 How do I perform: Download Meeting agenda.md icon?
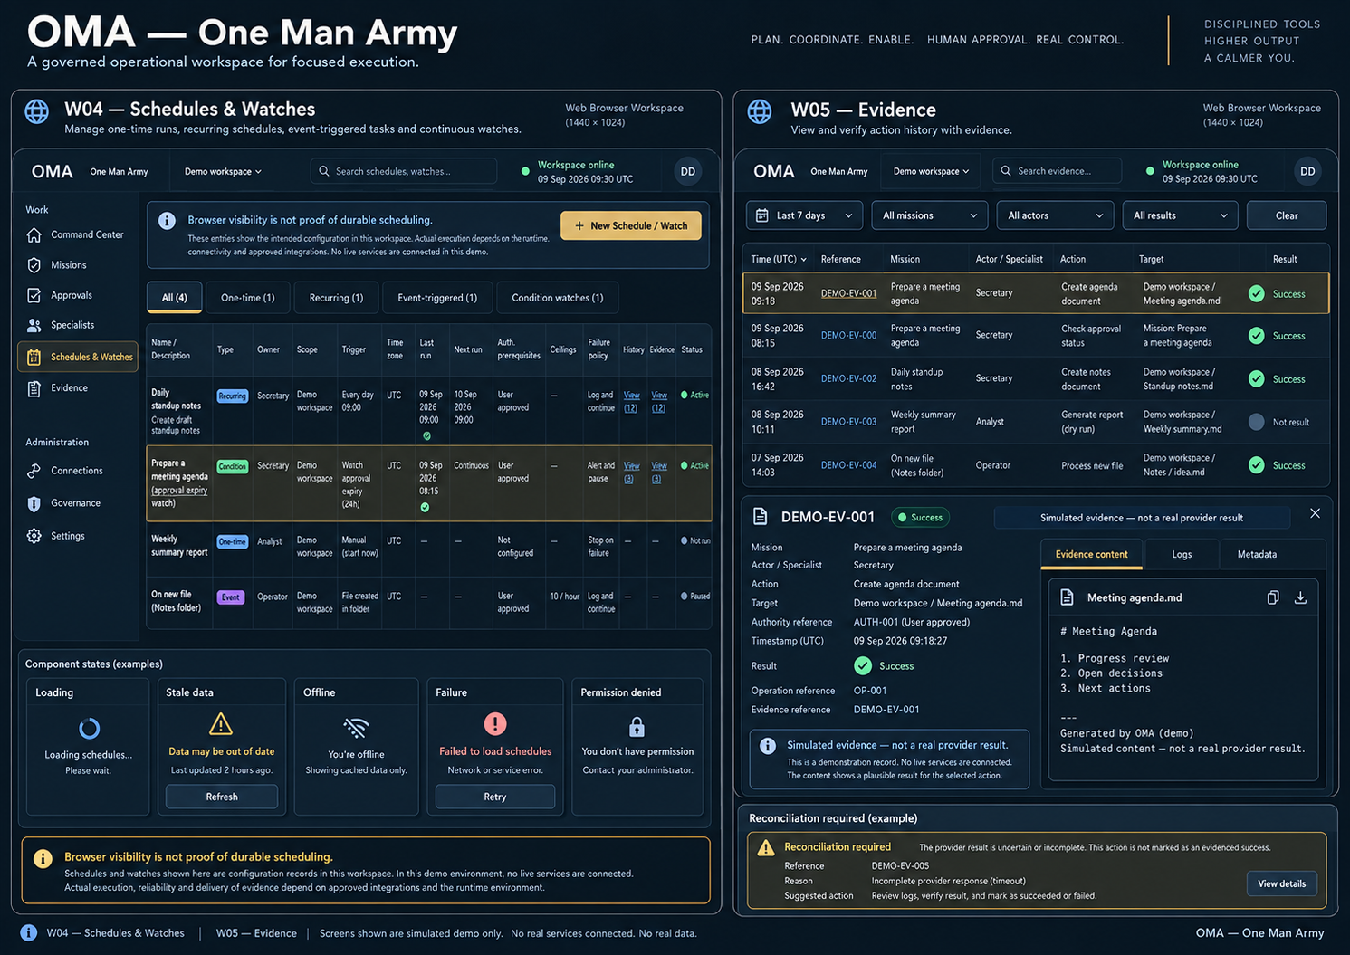tap(1300, 597)
